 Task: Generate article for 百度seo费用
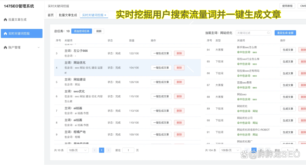point(288,85)
